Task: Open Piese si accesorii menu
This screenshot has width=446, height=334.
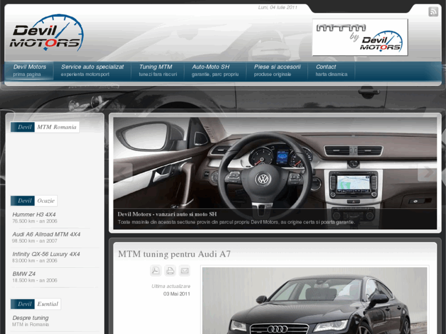Action: (277, 70)
